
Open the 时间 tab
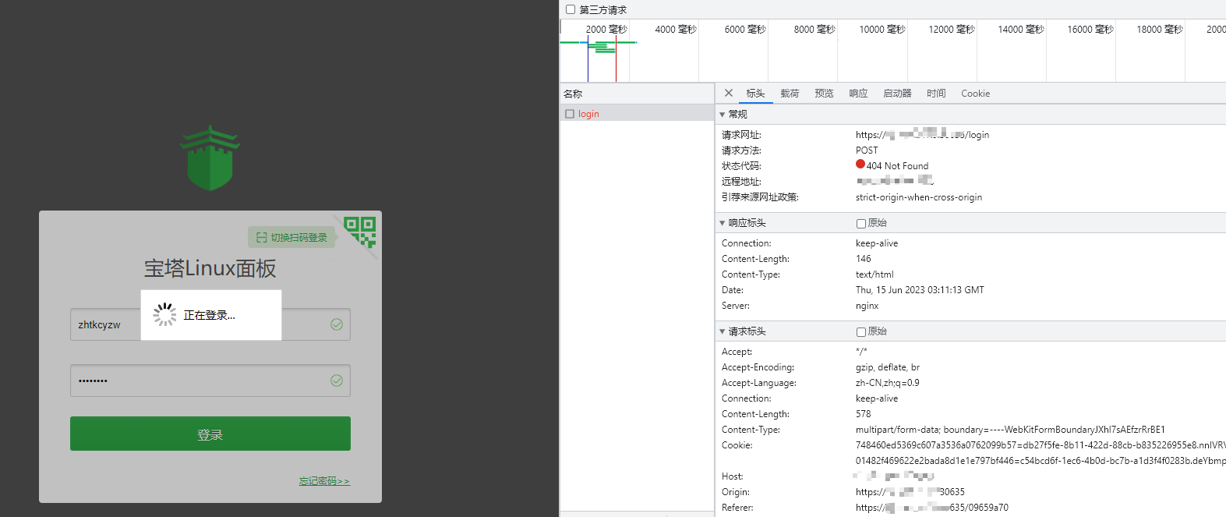coord(936,94)
